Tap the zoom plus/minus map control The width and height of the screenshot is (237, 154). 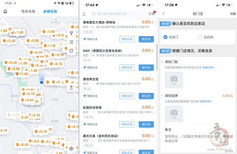[72, 87]
